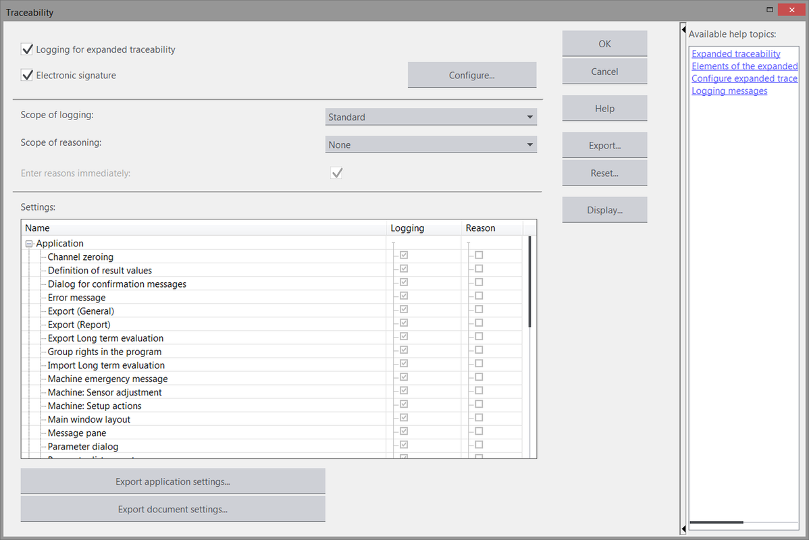Click the Settings list vertical scrollbar
This screenshot has height=540, width=809.
coord(529,282)
